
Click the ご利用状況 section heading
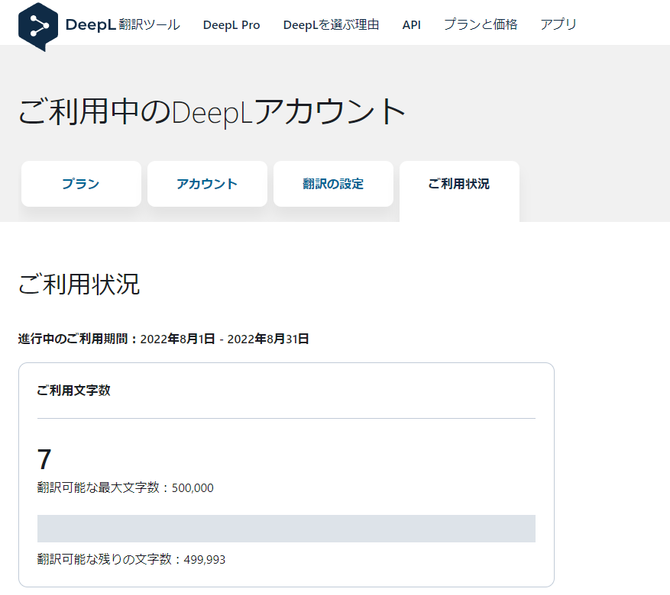pyautogui.click(x=79, y=284)
